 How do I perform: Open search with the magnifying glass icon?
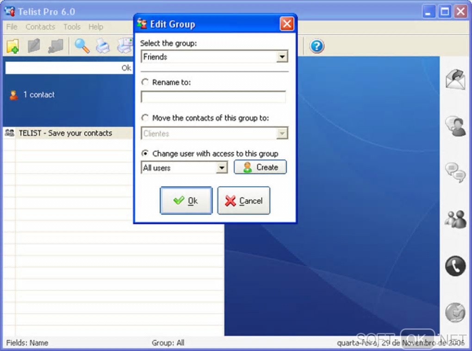pos(82,46)
